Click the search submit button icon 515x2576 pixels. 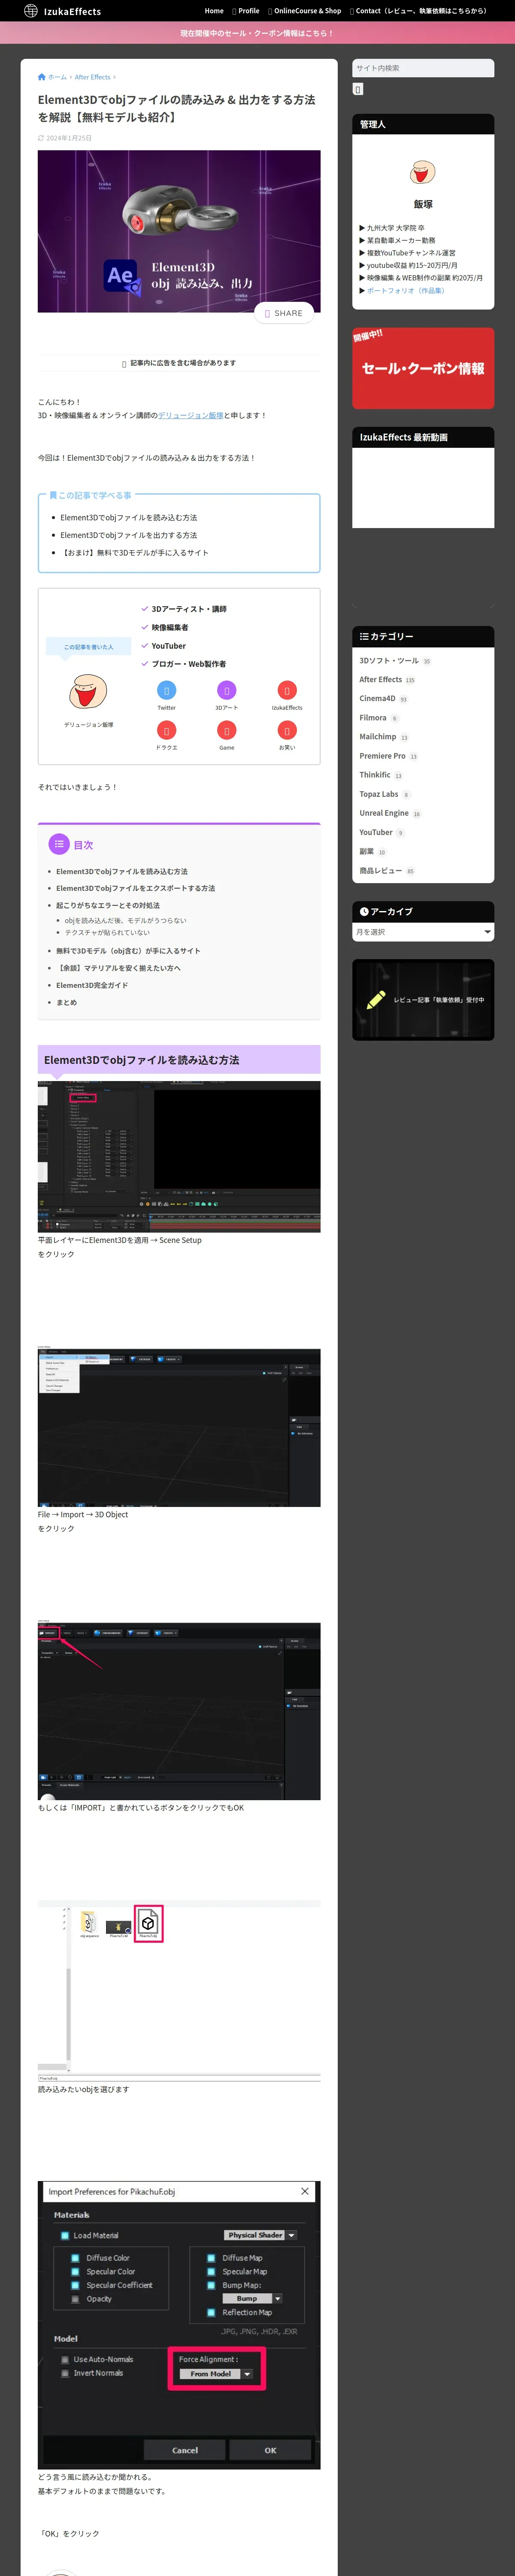pos(358,89)
